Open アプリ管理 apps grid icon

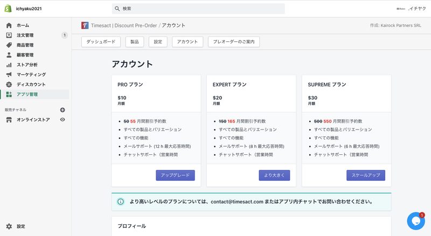[9, 94]
